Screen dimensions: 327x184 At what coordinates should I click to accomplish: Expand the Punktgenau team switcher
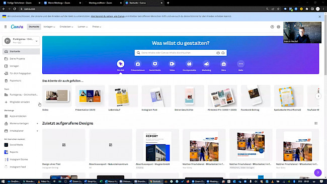pyautogui.click(x=21, y=41)
